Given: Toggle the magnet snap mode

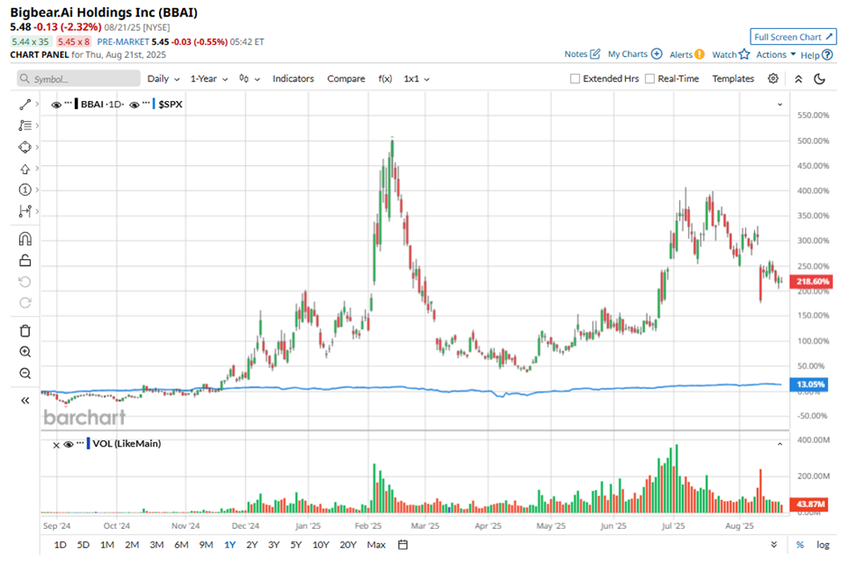Looking at the screenshot, I should 25,239.
